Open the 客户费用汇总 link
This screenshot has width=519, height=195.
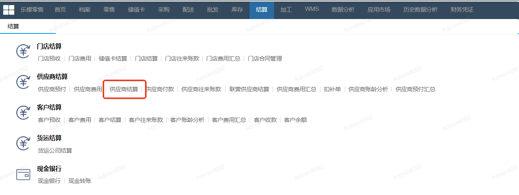click(229, 120)
